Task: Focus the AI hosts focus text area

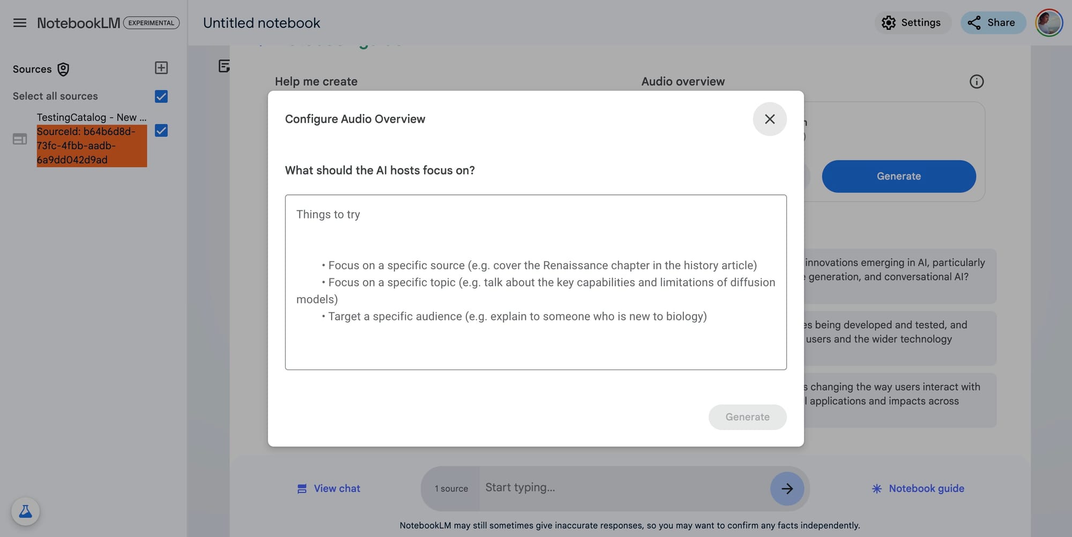Action: [x=536, y=282]
